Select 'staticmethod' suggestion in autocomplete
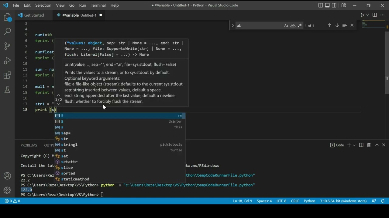 pos(120,179)
